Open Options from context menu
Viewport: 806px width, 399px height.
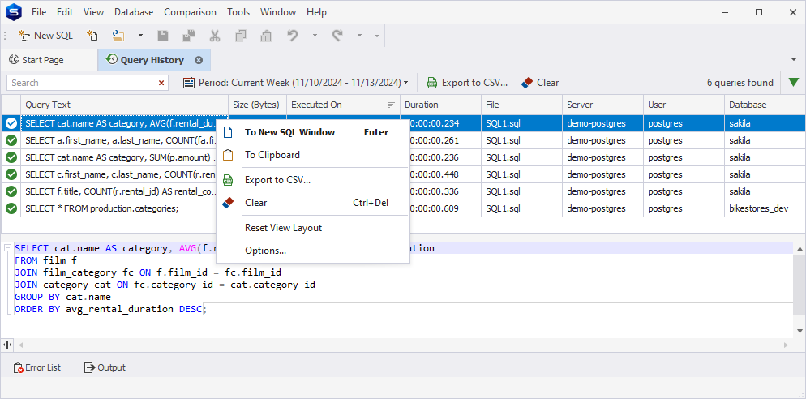pos(313,251)
